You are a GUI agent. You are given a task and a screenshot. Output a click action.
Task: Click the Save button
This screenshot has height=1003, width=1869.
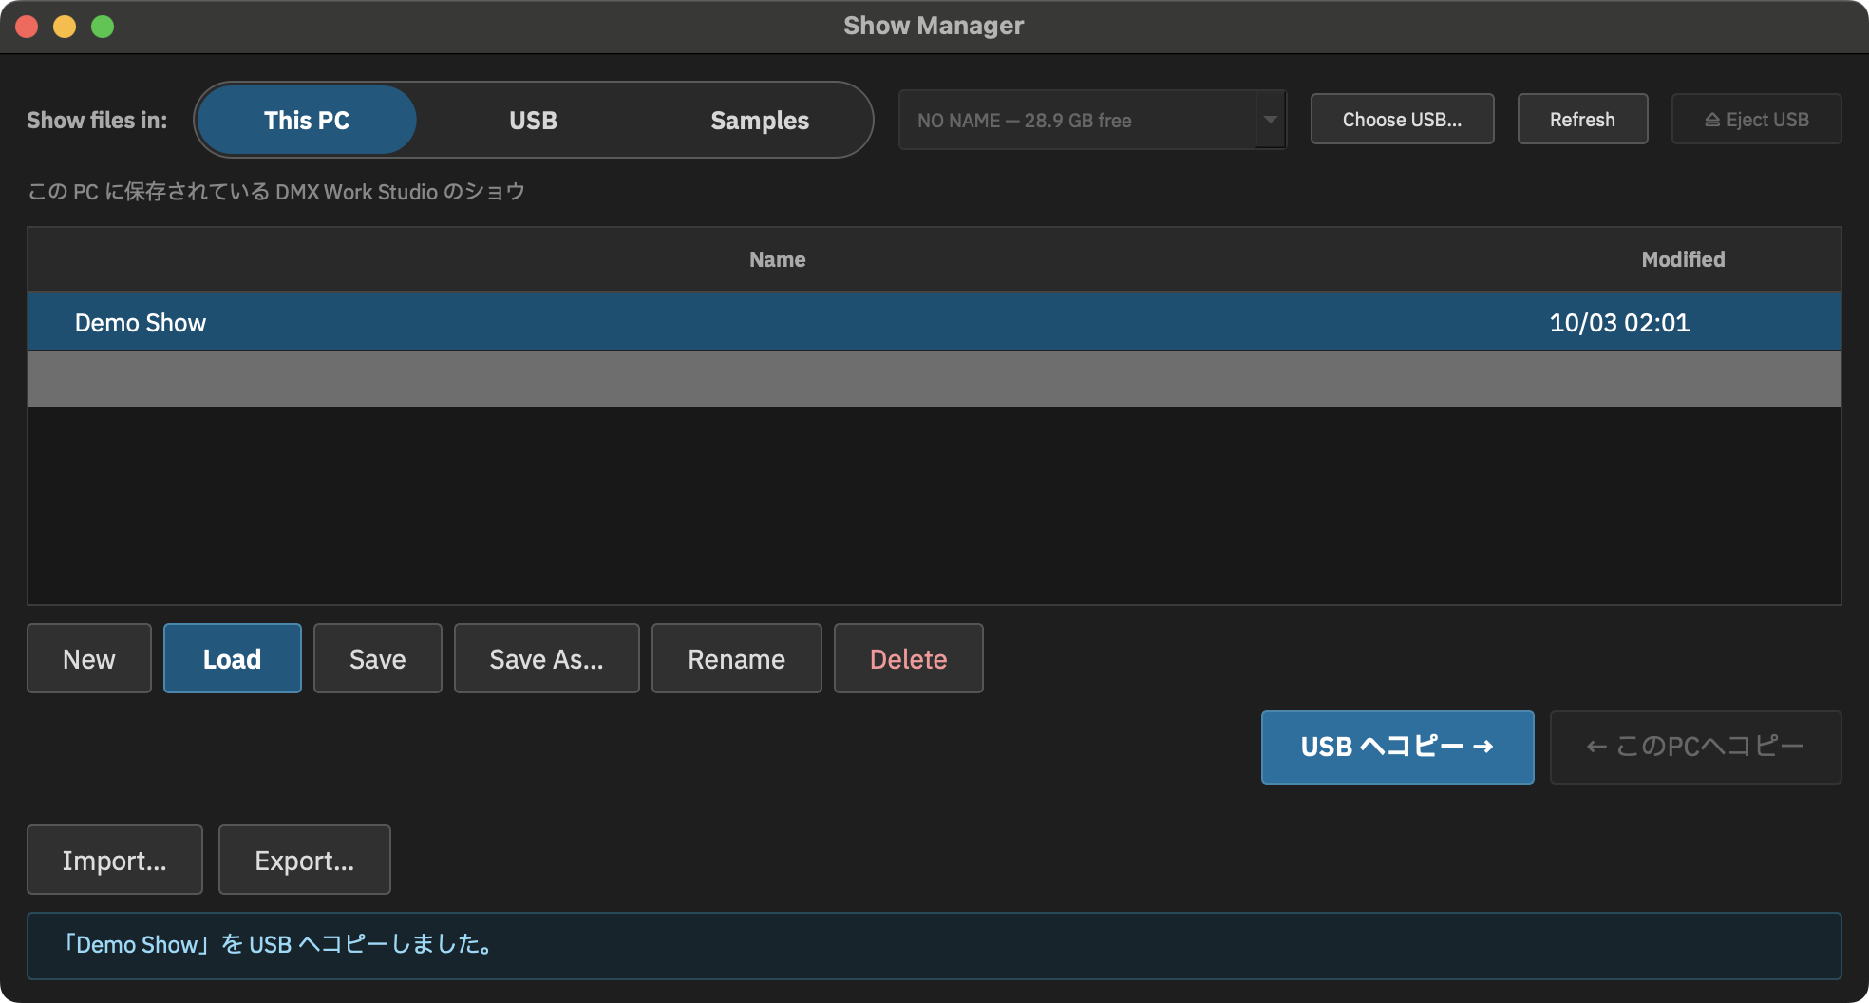click(378, 658)
